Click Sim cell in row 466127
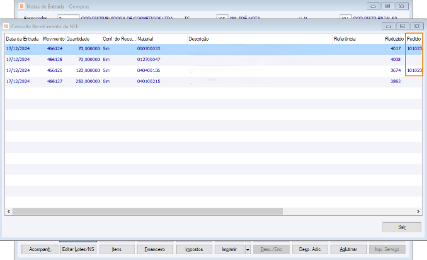Viewport: 427px width, 260px height. pos(106,81)
